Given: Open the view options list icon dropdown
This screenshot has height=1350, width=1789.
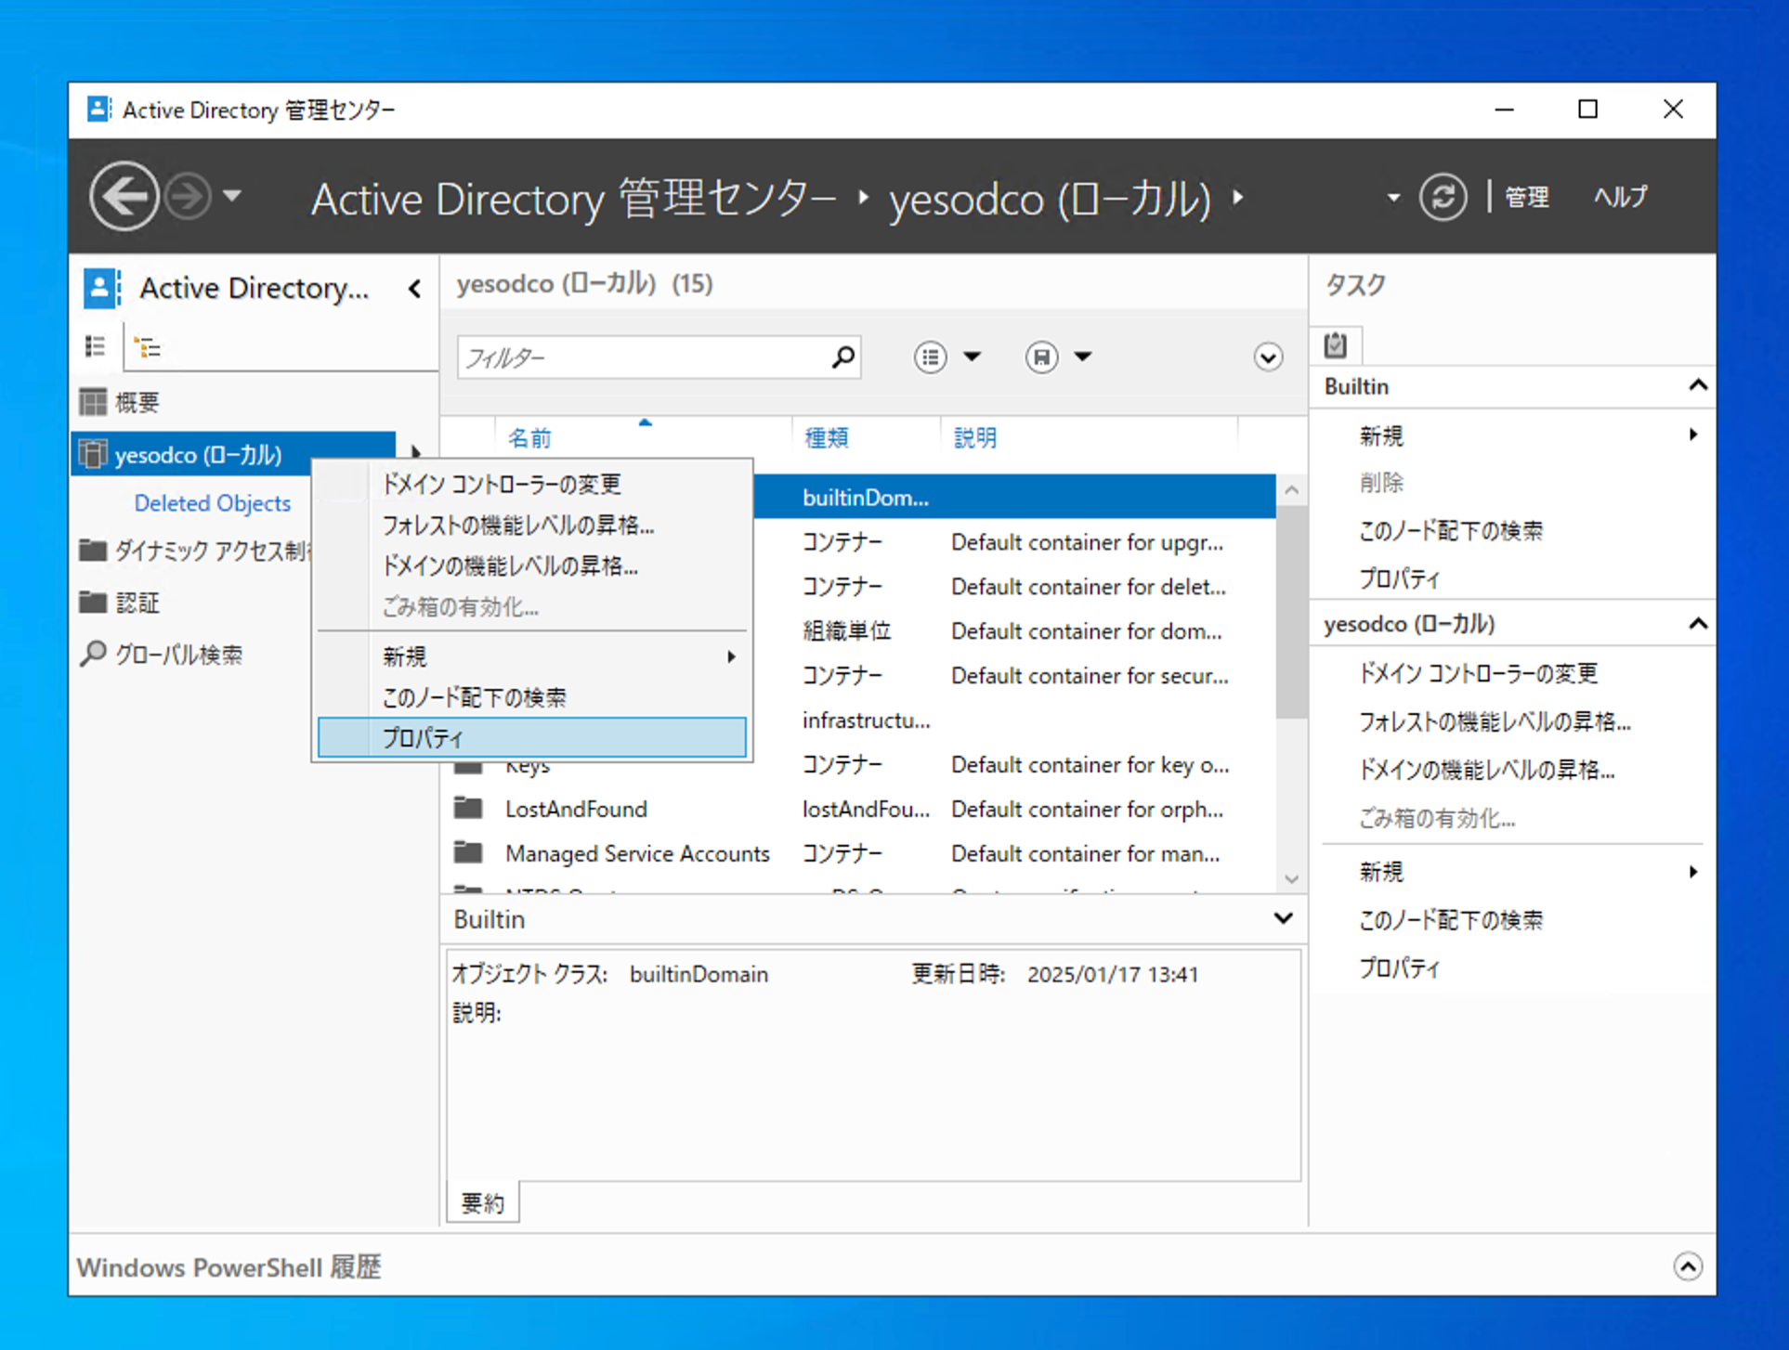Looking at the screenshot, I should pos(947,357).
